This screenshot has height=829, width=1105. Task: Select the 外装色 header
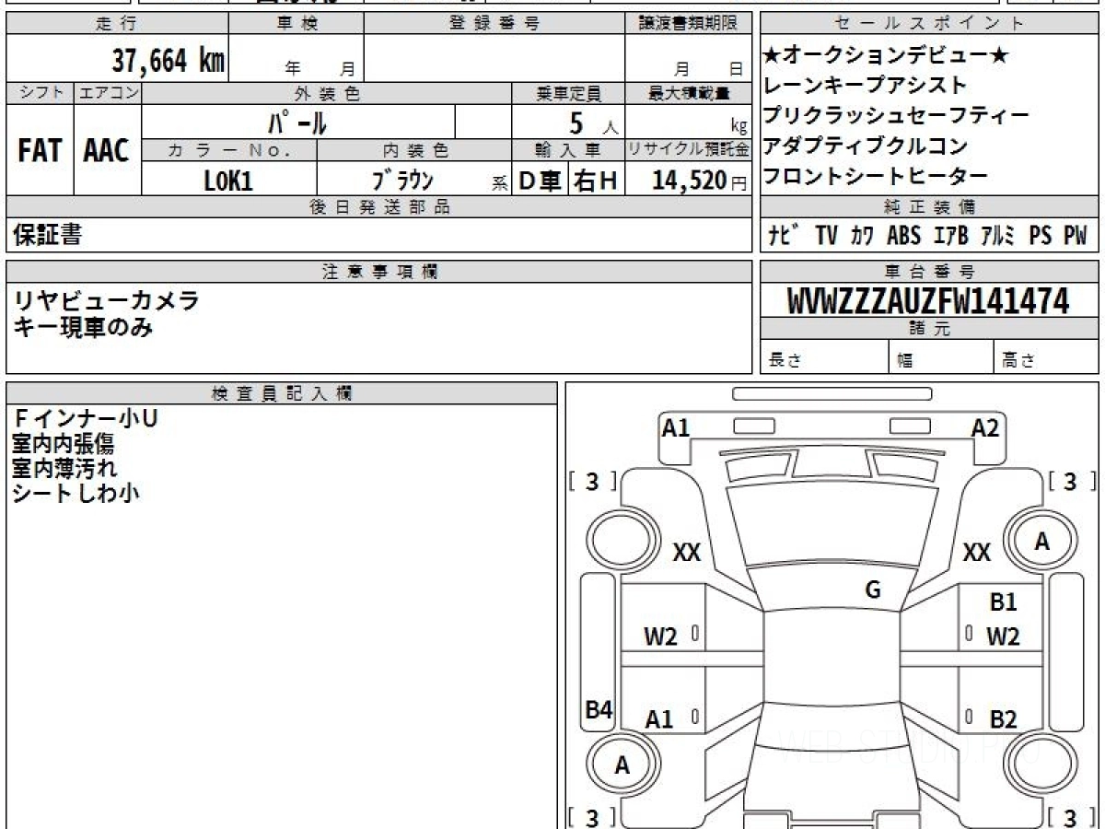click(x=327, y=93)
